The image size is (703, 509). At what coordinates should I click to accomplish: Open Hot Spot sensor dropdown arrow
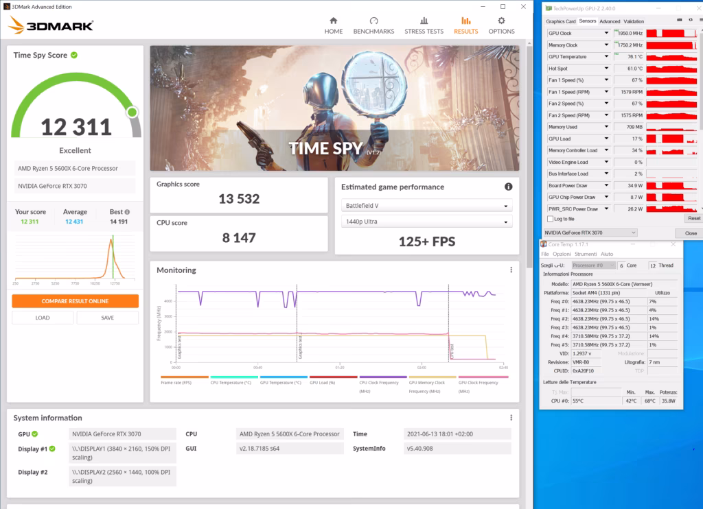[606, 69]
